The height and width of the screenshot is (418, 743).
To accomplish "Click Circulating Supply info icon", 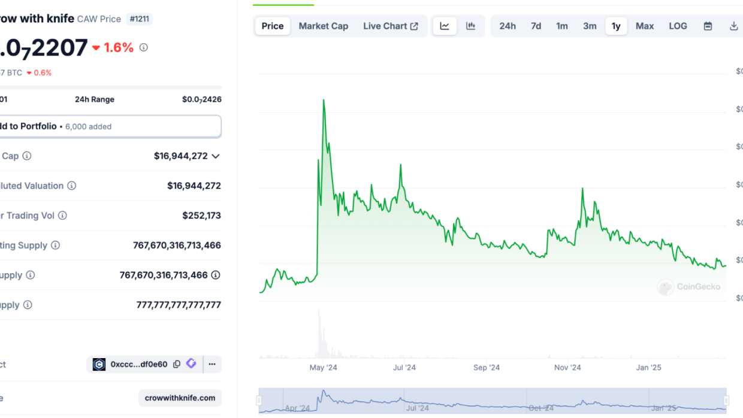I will (55, 246).
